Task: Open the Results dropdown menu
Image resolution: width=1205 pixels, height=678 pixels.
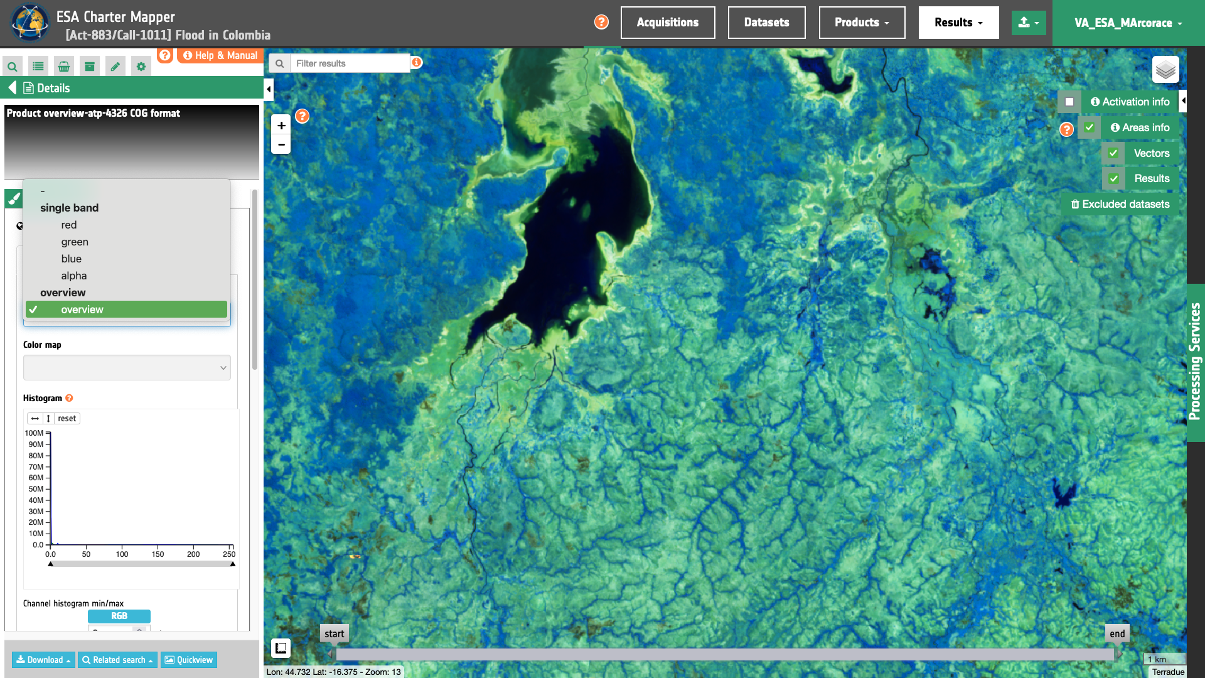Action: click(958, 23)
